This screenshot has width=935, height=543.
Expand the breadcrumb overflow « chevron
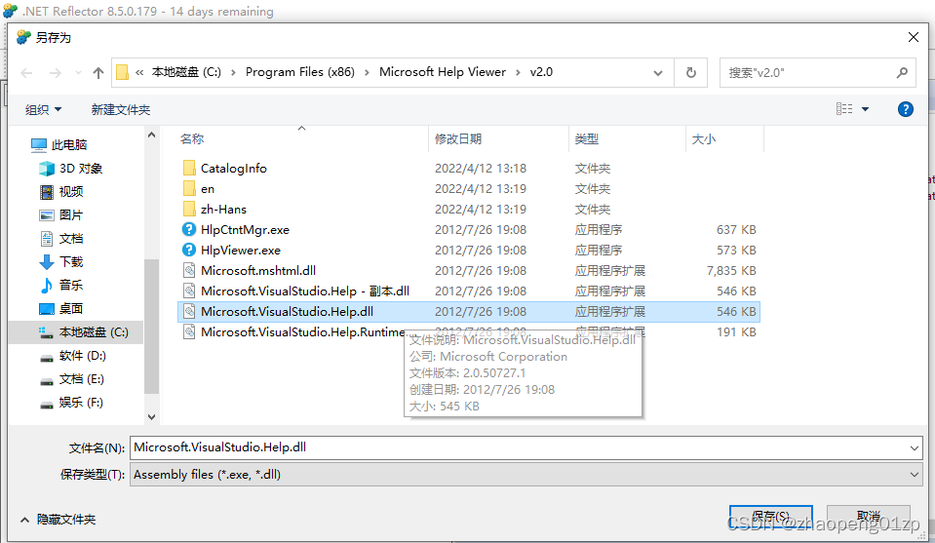tap(139, 73)
